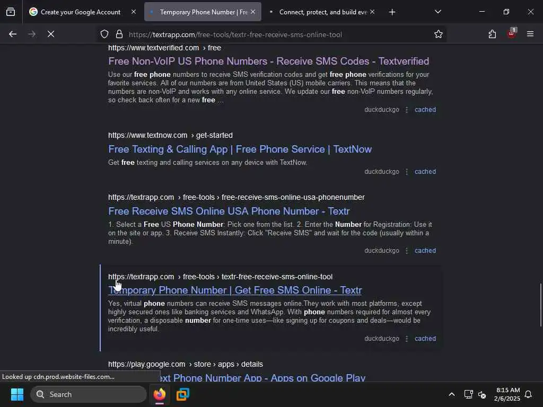This screenshot has height=407, width=543.
Task: Bookmark this page with star icon
Action: coord(439,34)
